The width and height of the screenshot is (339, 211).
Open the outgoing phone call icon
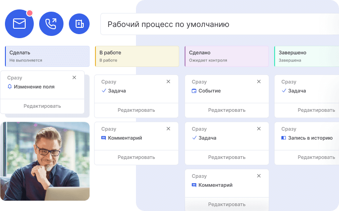pos(51,24)
